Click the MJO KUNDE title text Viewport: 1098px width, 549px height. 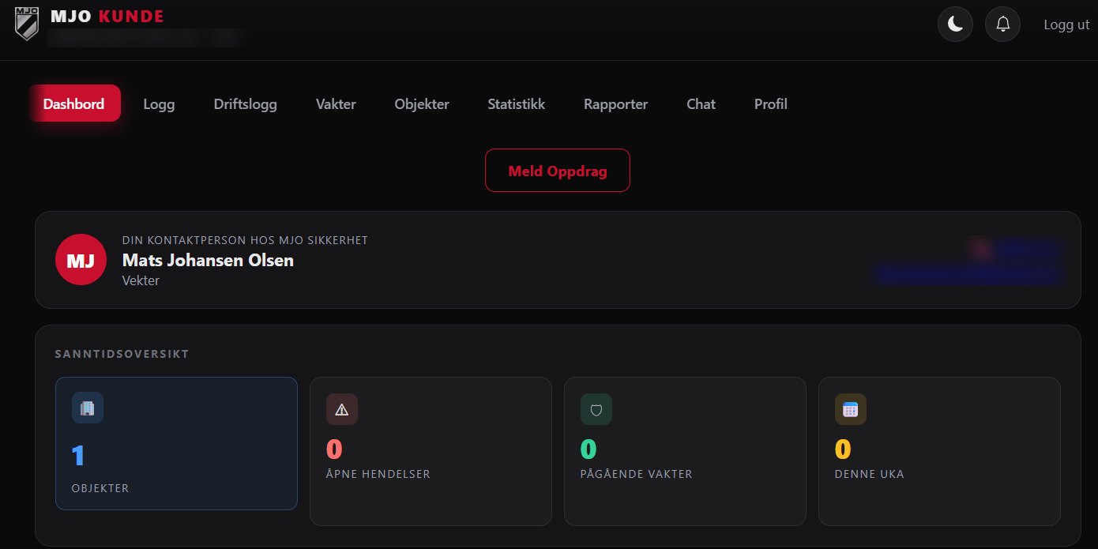tap(107, 16)
